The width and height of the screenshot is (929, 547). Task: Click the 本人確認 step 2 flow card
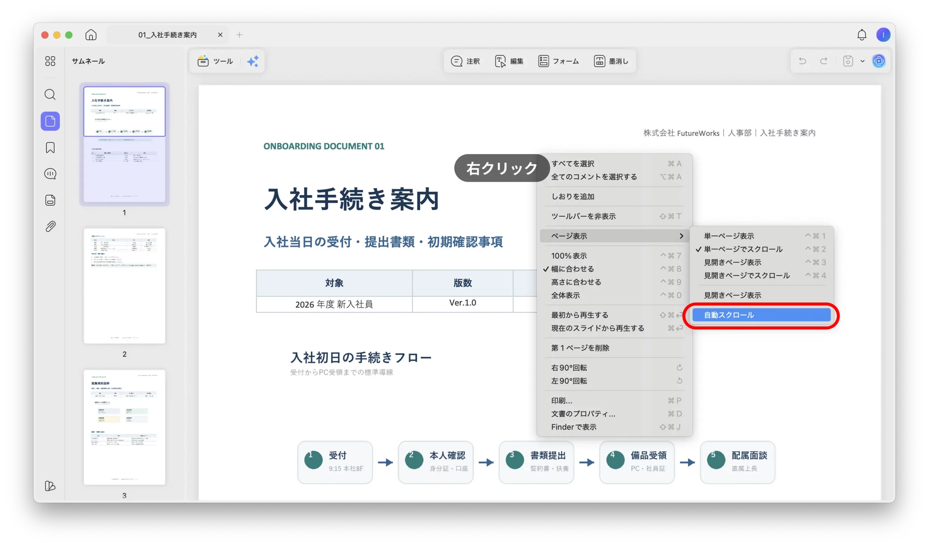tap(435, 462)
